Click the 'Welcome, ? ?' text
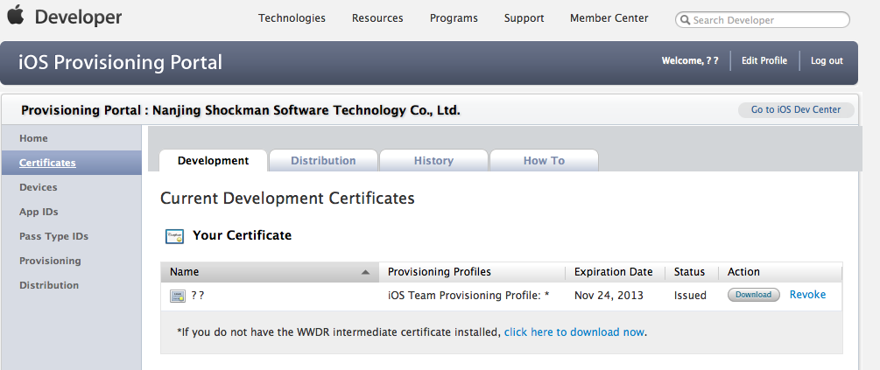 click(690, 60)
